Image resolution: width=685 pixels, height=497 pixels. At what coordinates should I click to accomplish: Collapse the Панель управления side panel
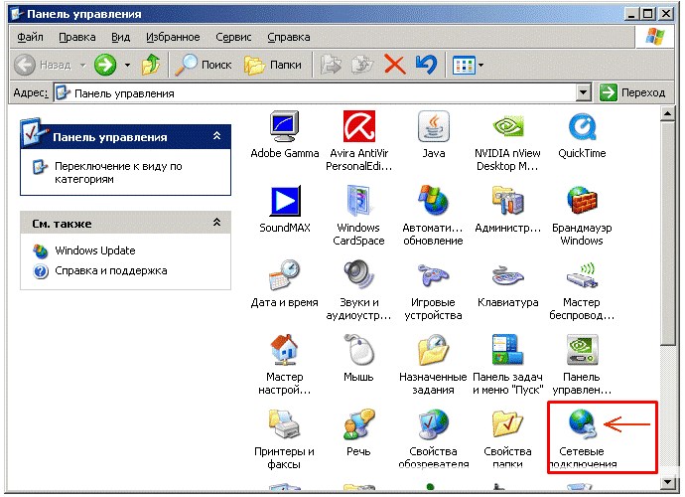(216, 136)
